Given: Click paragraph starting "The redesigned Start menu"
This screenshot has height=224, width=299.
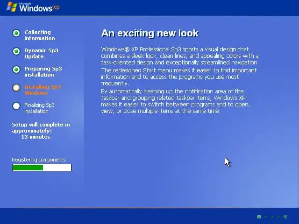Looking at the screenshot, I should [x=179, y=77].
